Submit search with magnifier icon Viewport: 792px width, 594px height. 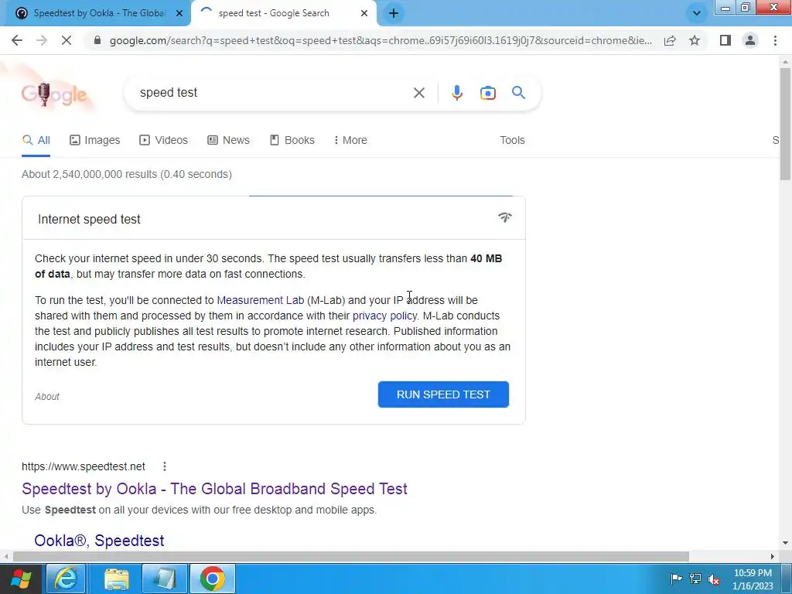[518, 93]
